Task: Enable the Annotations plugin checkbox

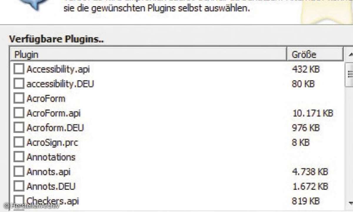Action: coord(19,157)
